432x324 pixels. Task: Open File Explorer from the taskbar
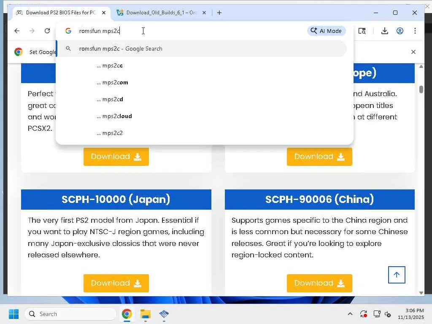tap(146, 314)
